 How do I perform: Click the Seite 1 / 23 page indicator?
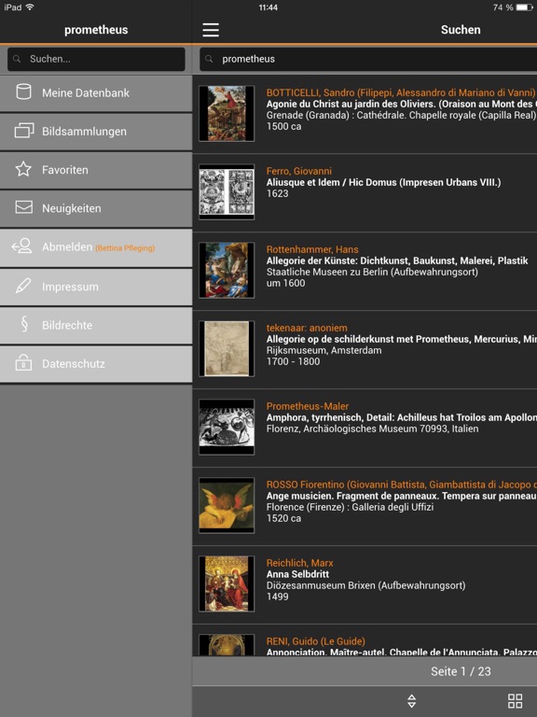pyautogui.click(x=461, y=671)
